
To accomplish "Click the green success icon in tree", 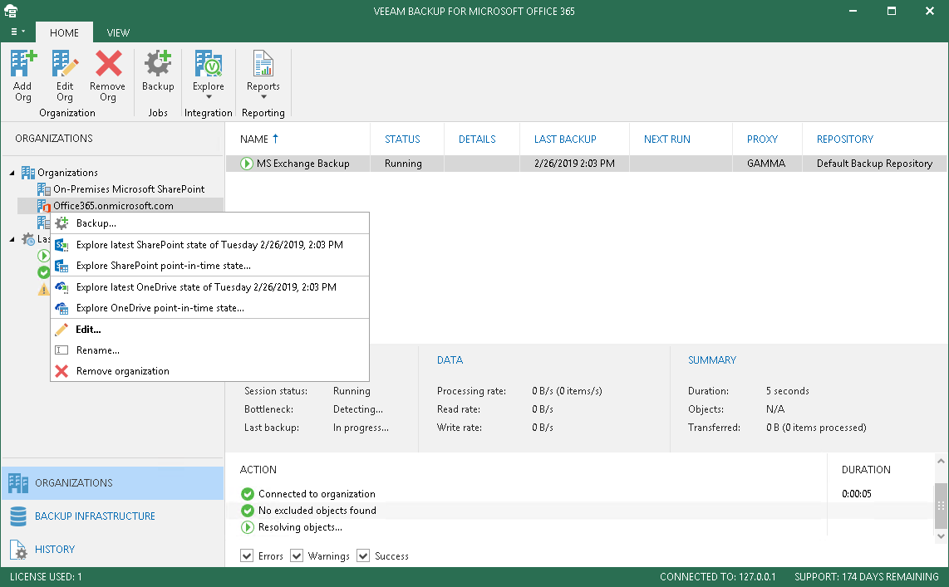I will (x=43, y=272).
